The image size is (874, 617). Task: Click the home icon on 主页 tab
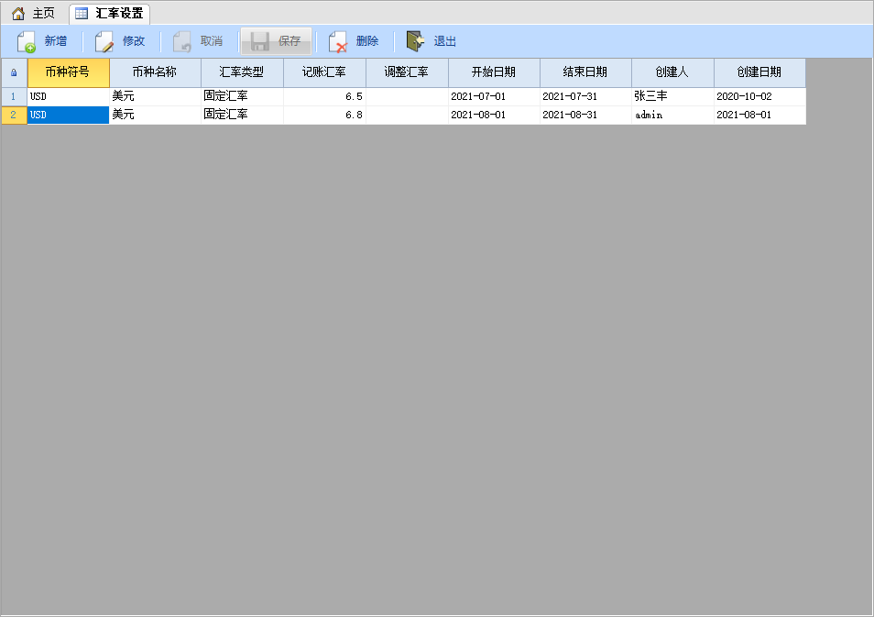(18, 14)
